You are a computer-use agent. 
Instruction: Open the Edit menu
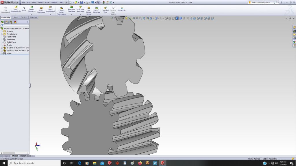(x=28, y=2)
